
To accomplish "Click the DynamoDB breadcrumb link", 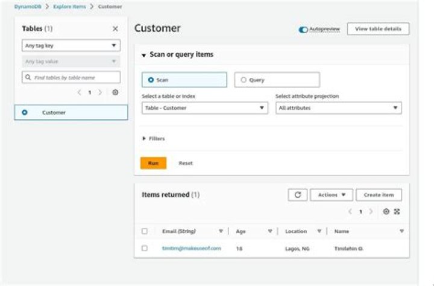I will pyautogui.click(x=28, y=7).
